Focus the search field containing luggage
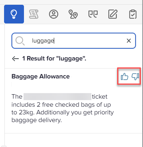The width and height of the screenshot is (143, 147). [x=74, y=41]
